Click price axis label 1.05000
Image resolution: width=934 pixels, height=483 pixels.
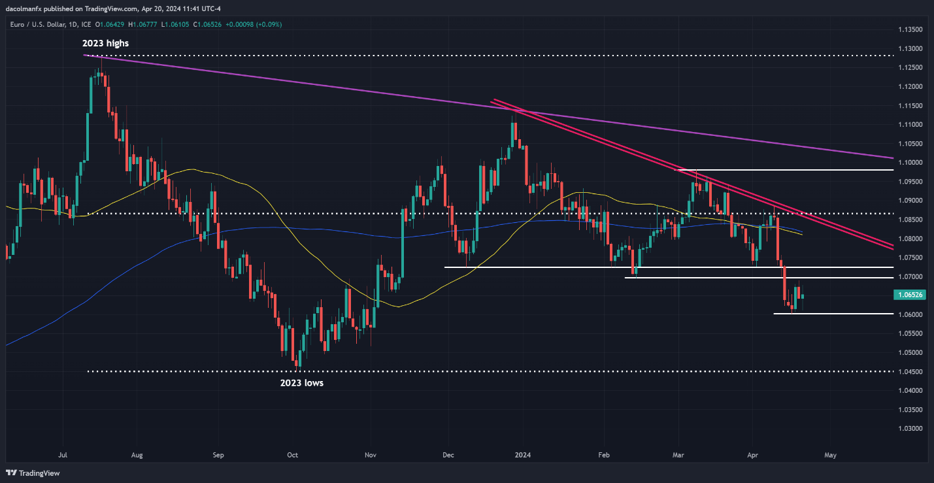(x=910, y=353)
